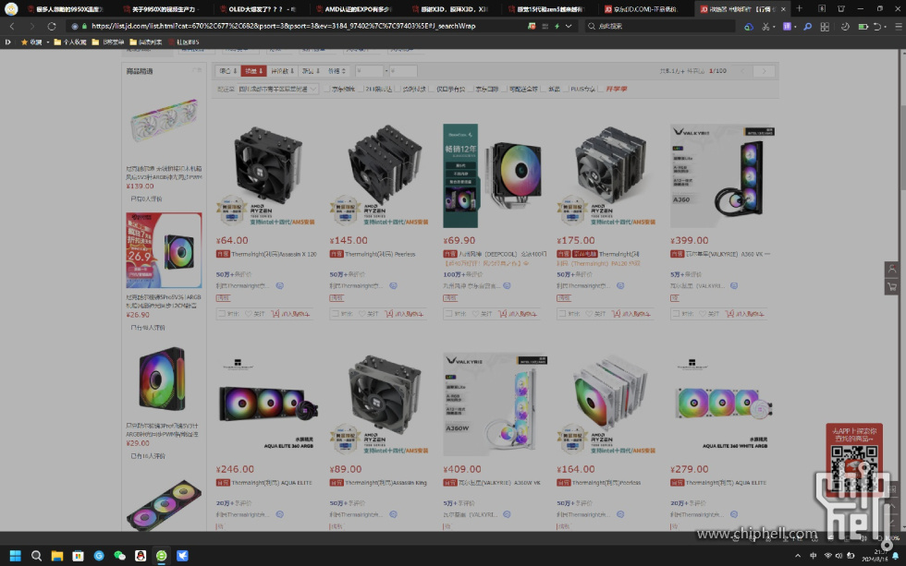Screen dimensions: 906x566
Task: Sort results by review count
Action: click(283, 71)
